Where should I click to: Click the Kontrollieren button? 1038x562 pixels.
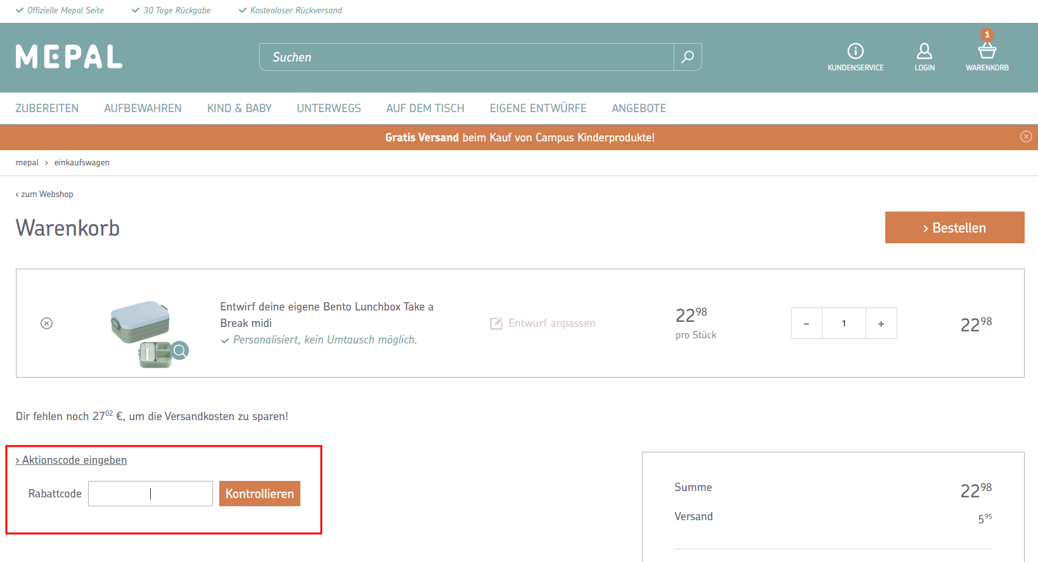(259, 494)
